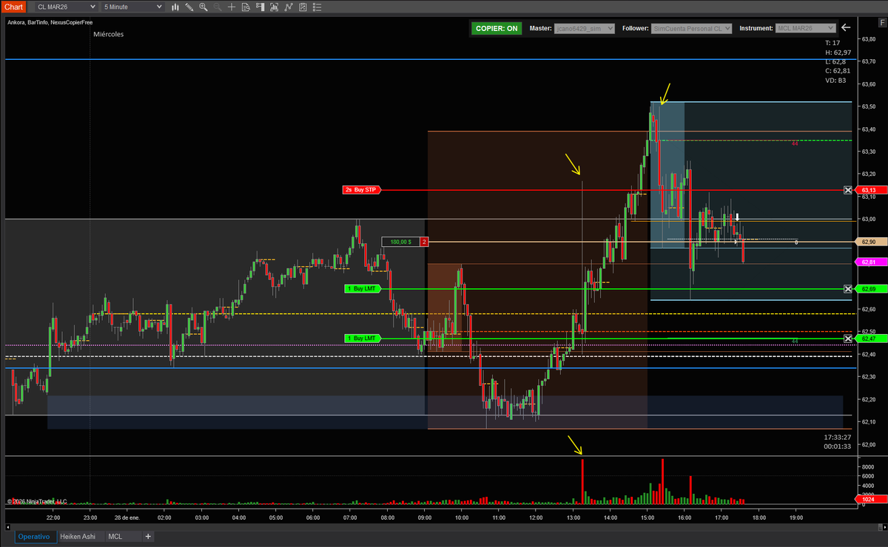Click the 28 de ene. date label

(128, 518)
